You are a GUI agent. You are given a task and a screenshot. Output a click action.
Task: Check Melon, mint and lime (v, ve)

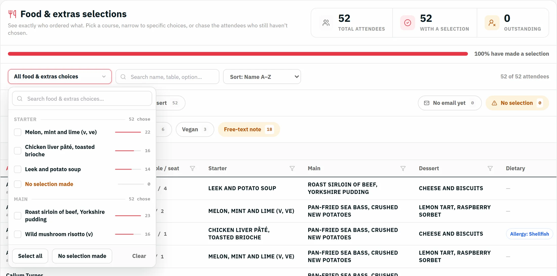coord(17,132)
